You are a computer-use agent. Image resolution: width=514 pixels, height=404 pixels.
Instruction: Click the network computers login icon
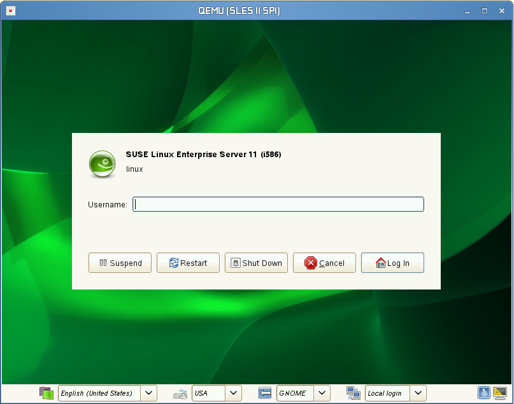click(353, 393)
